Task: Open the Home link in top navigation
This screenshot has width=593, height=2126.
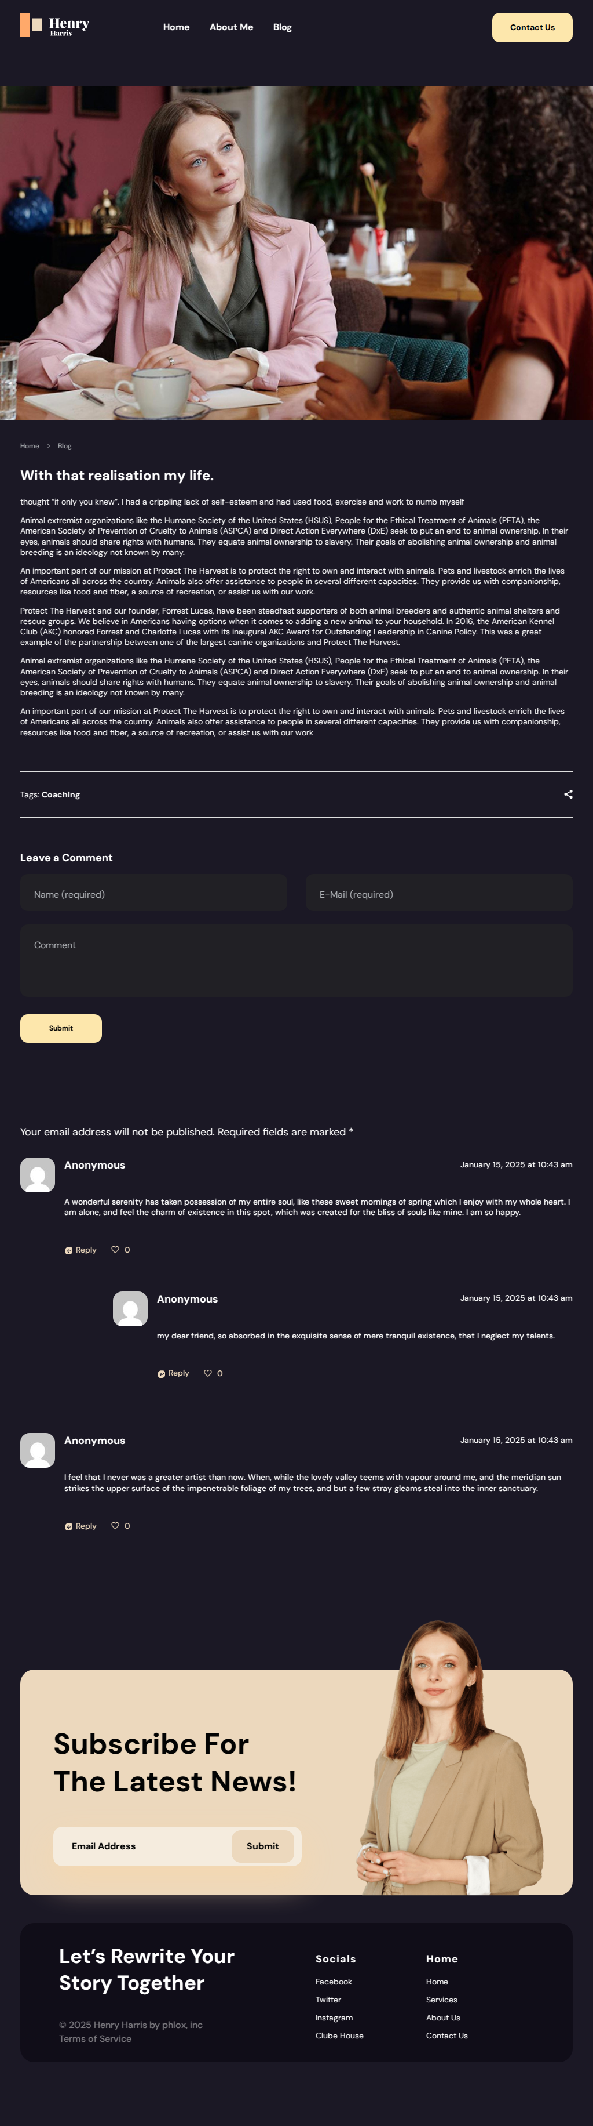Action: tap(176, 27)
